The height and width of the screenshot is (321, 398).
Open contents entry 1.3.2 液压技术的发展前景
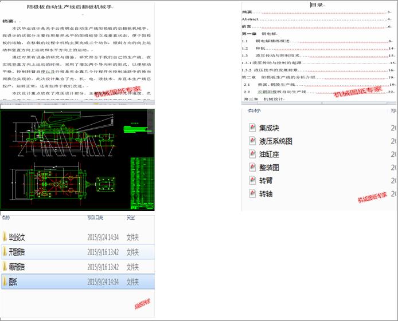pyautogui.click(x=318, y=70)
